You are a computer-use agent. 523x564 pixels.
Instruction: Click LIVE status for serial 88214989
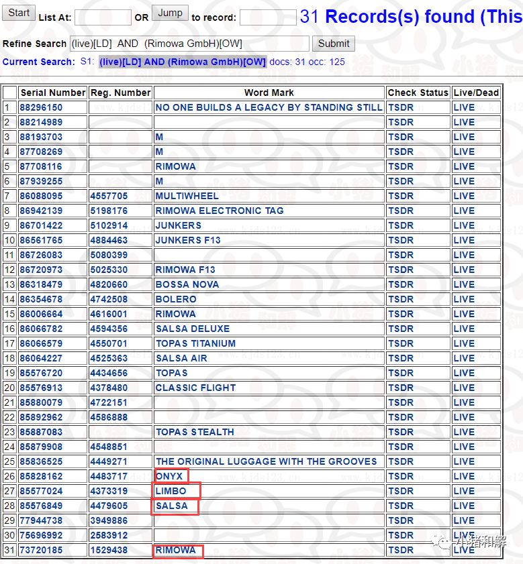click(x=465, y=122)
